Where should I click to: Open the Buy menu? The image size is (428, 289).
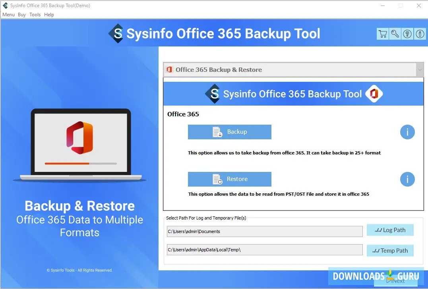[22, 14]
